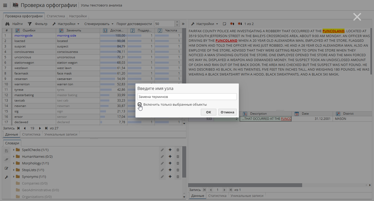The image size is (374, 201).
Task: Click the MASON district cell
Action: 352,119
